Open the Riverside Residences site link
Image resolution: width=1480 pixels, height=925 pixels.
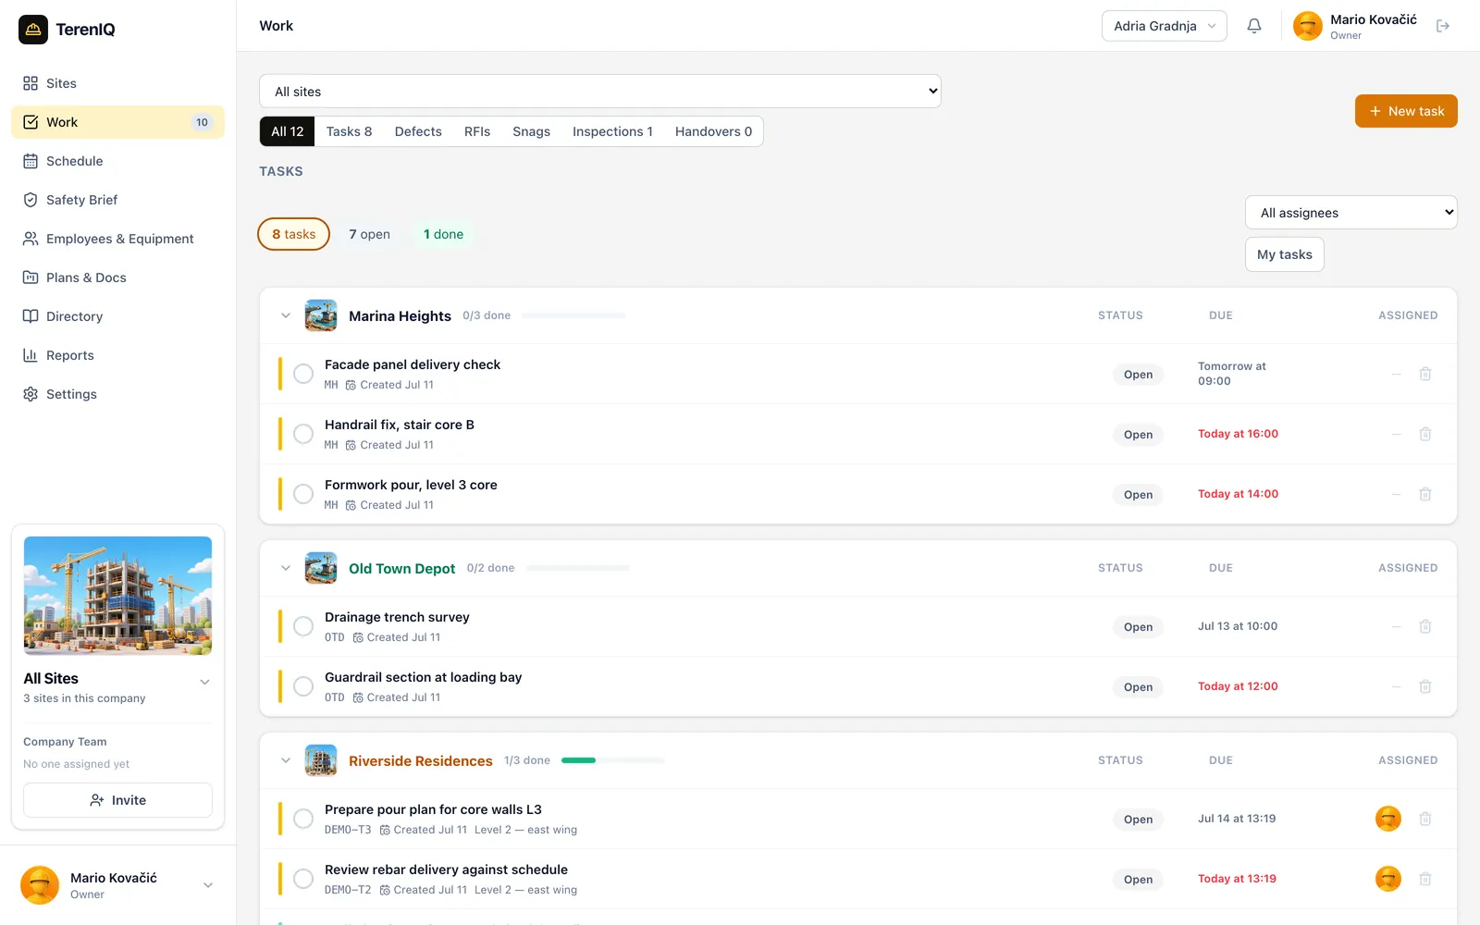[x=421, y=761]
